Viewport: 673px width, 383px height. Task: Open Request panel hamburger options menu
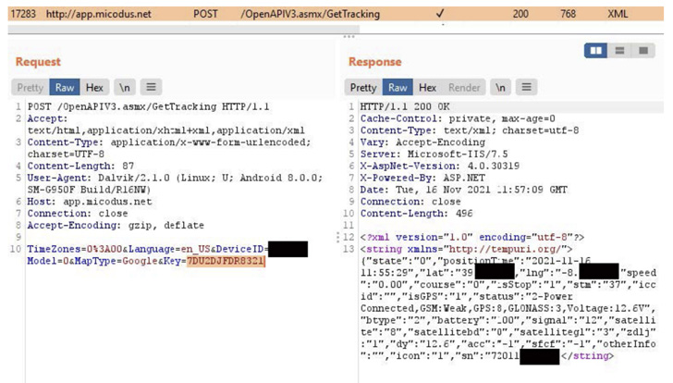click(151, 88)
